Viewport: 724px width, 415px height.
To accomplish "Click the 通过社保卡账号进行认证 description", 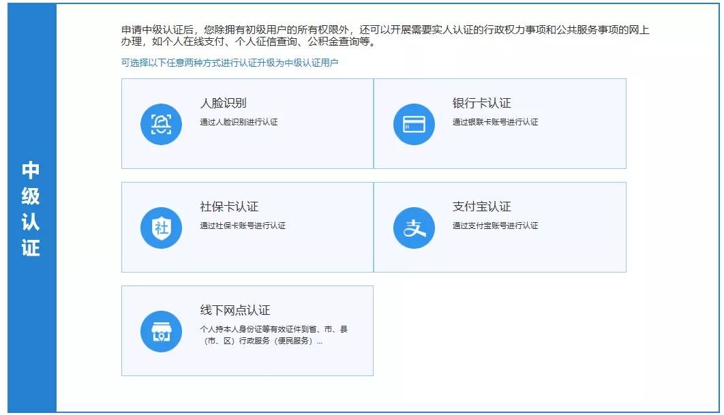I will (243, 226).
